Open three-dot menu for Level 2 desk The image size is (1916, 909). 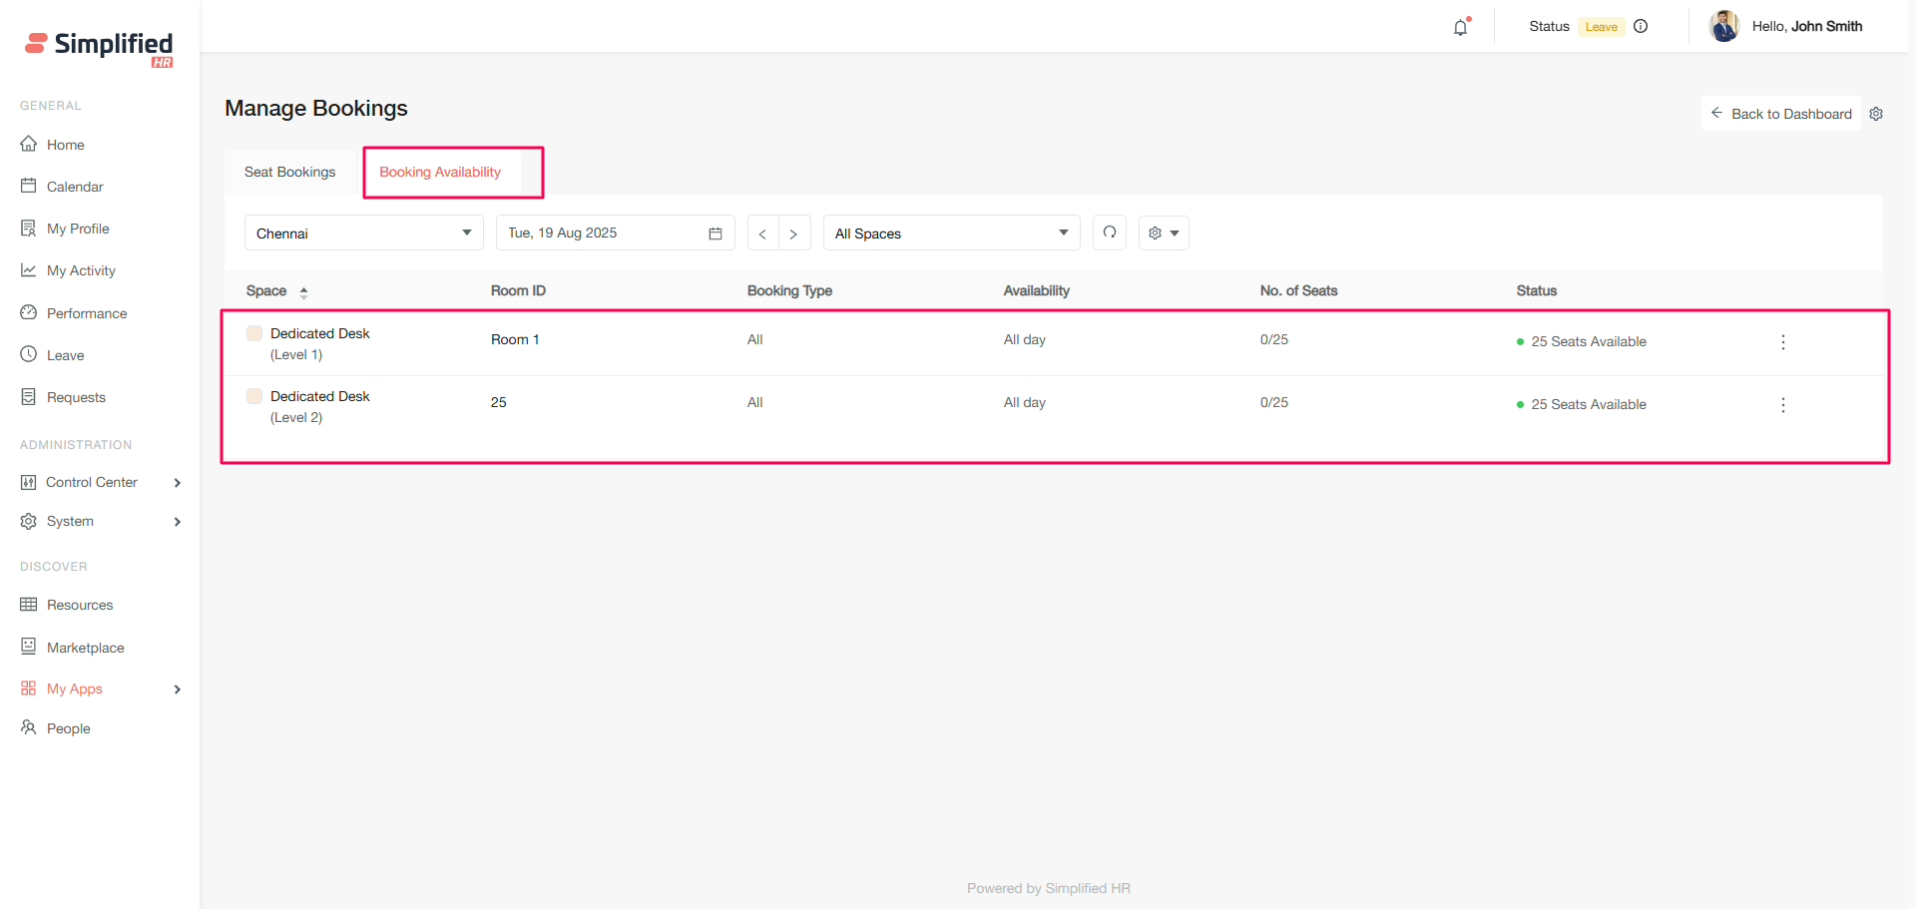click(x=1782, y=405)
